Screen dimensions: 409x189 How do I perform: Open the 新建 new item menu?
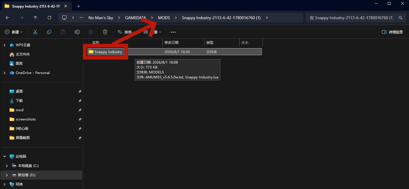14,32
